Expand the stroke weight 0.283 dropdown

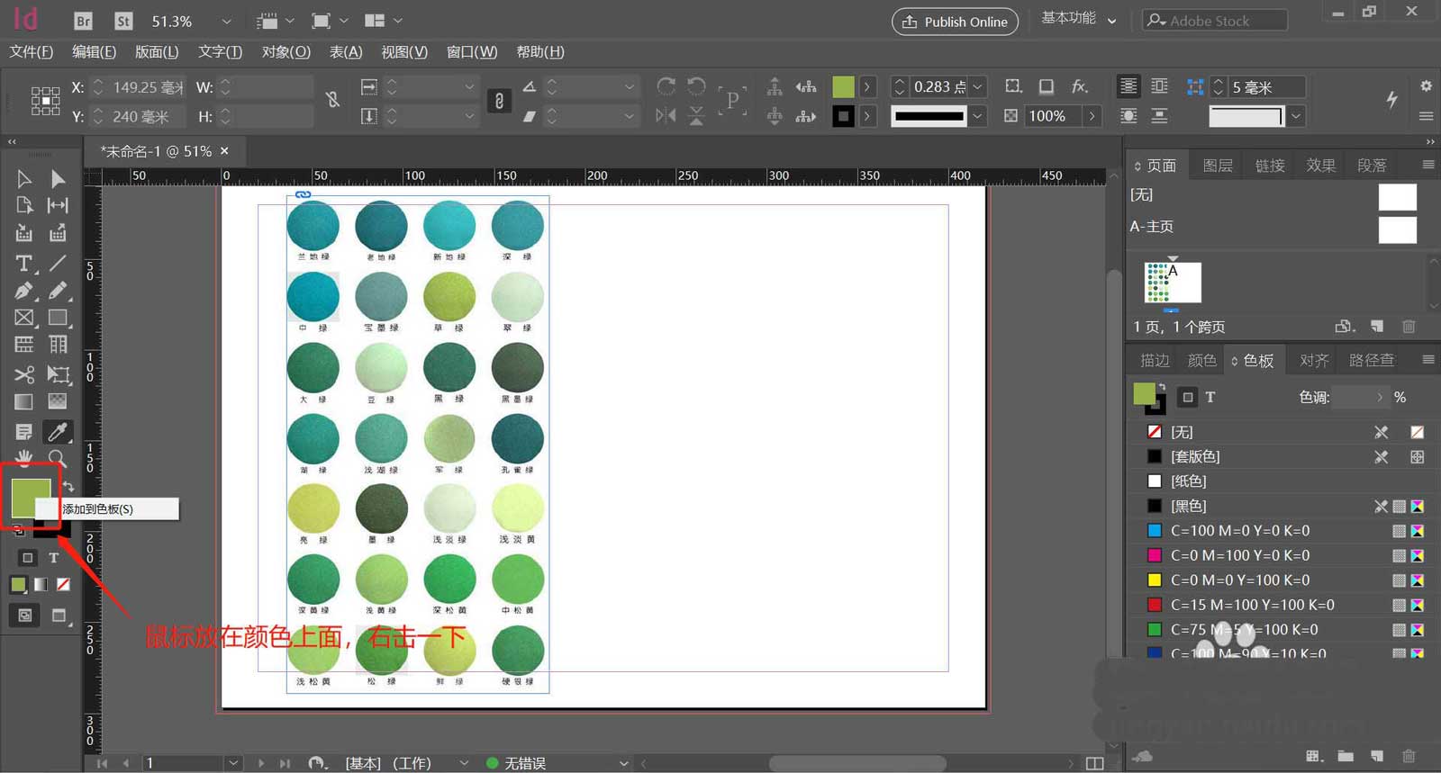click(978, 86)
